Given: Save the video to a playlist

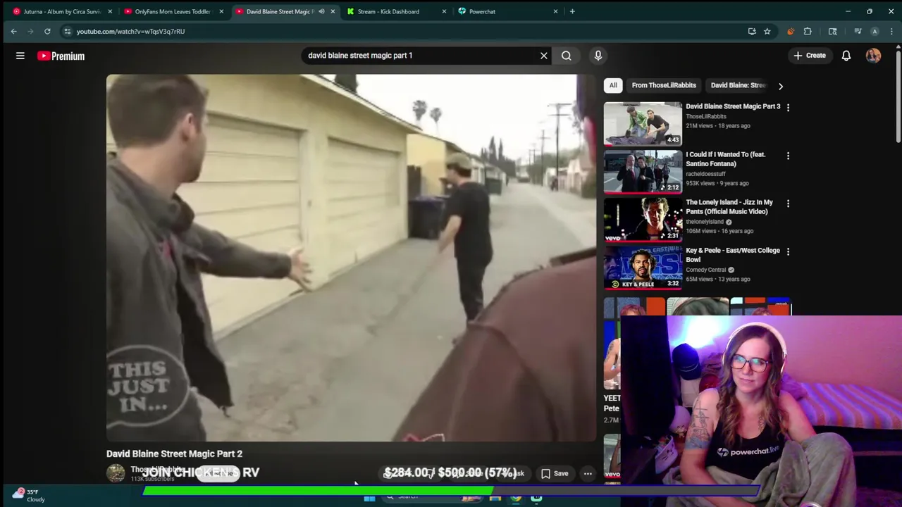Looking at the screenshot, I should coord(555,474).
